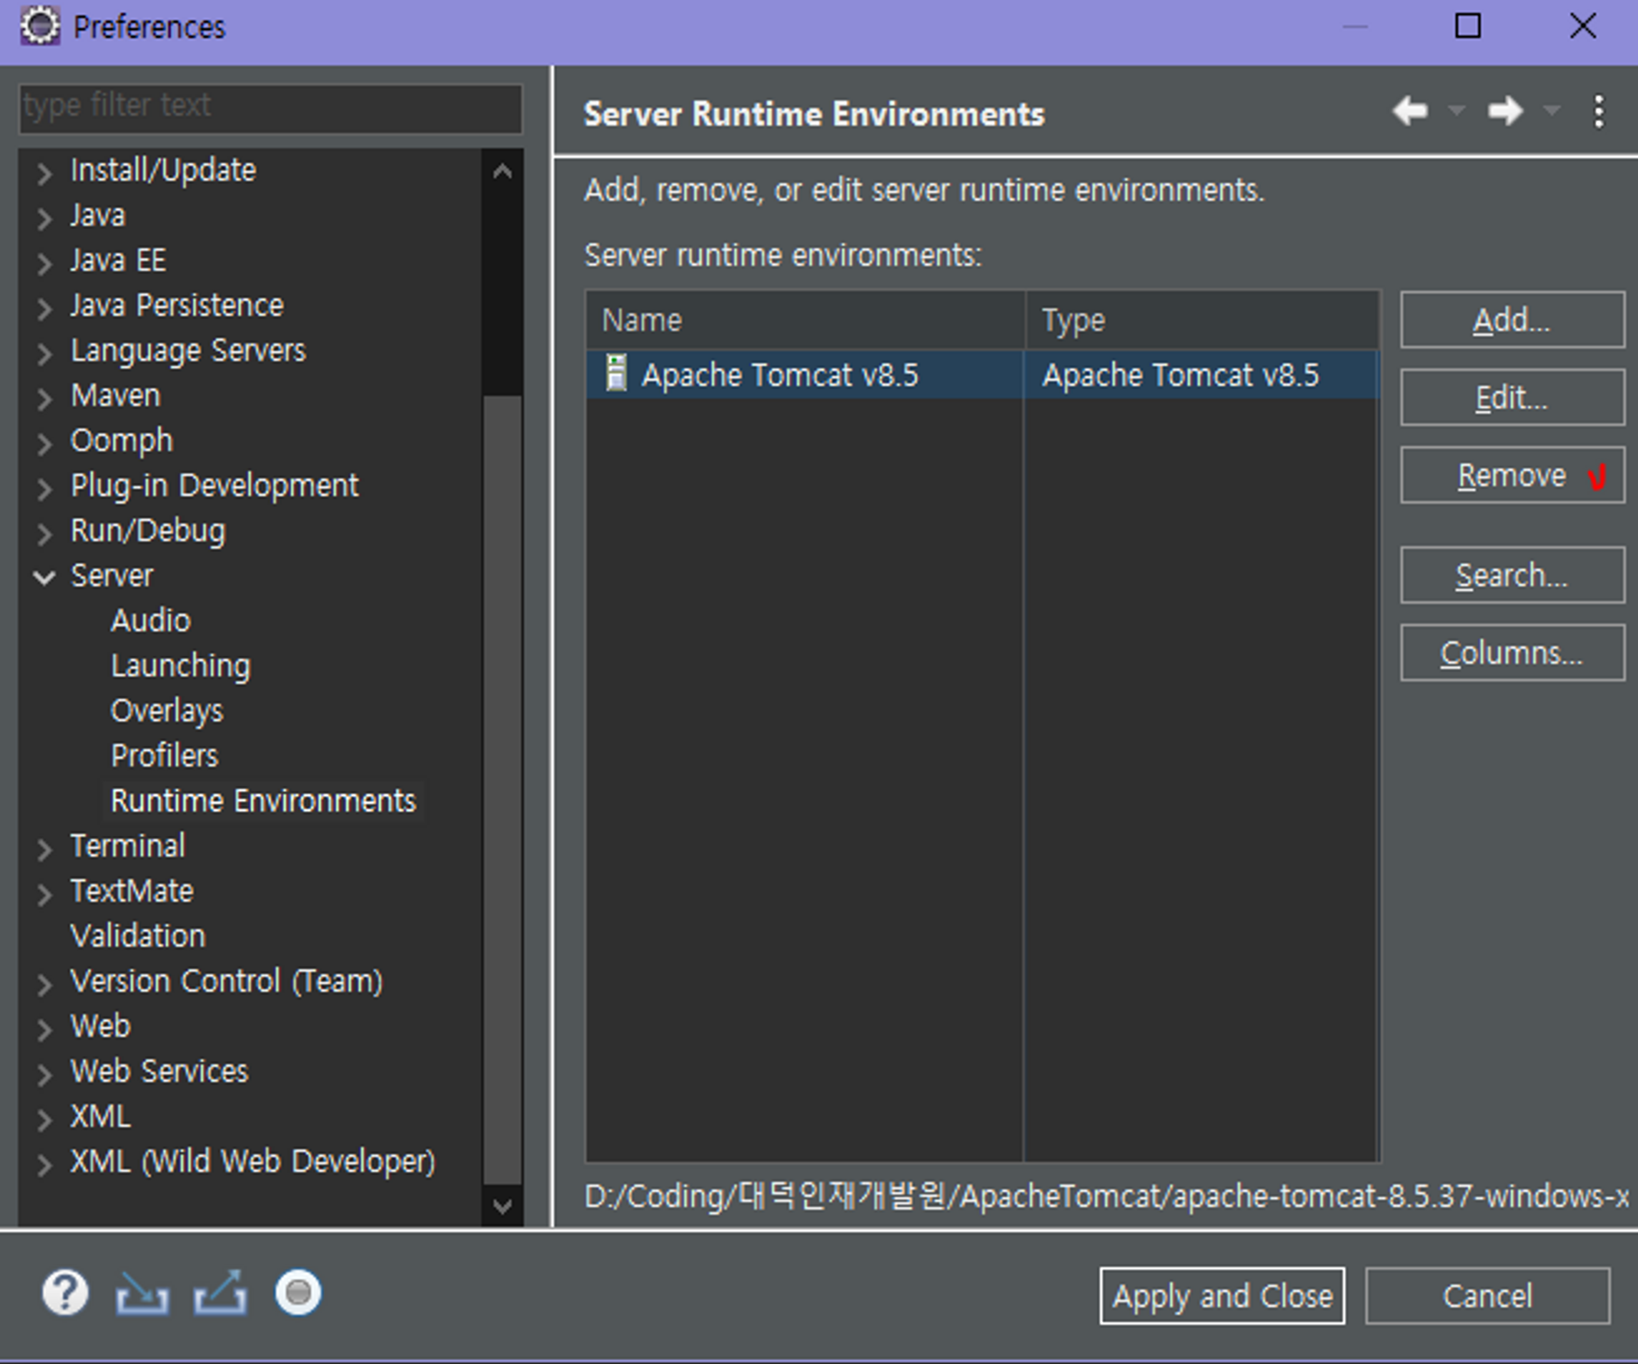
Task: Open the back history dropdown arrow
Action: pyautogui.click(x=1456, y=111)
